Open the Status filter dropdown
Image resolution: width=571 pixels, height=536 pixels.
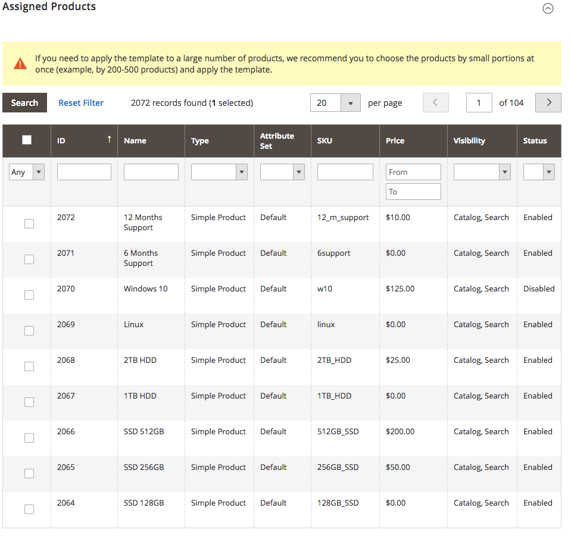pyautogui.click(x=539, y=172)
